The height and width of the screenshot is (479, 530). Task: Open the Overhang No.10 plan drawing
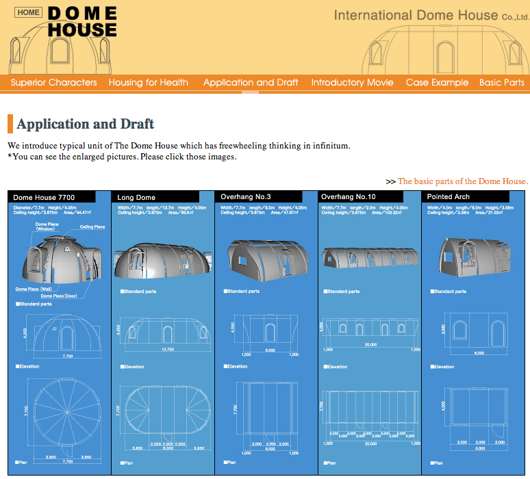coord(370,418)
